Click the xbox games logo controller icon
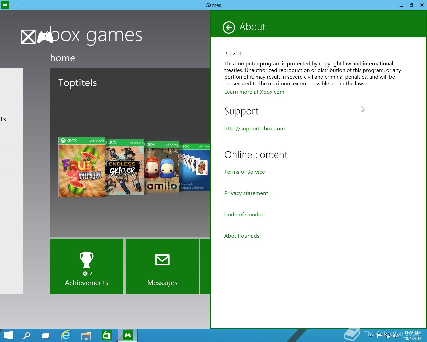 [45, 37]
